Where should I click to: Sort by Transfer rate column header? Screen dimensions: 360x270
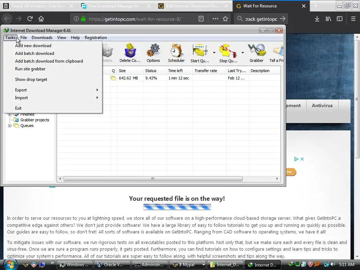[x=209, y=71]
